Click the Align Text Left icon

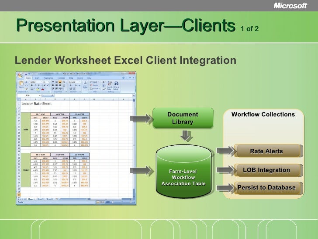tap(53, 85)
